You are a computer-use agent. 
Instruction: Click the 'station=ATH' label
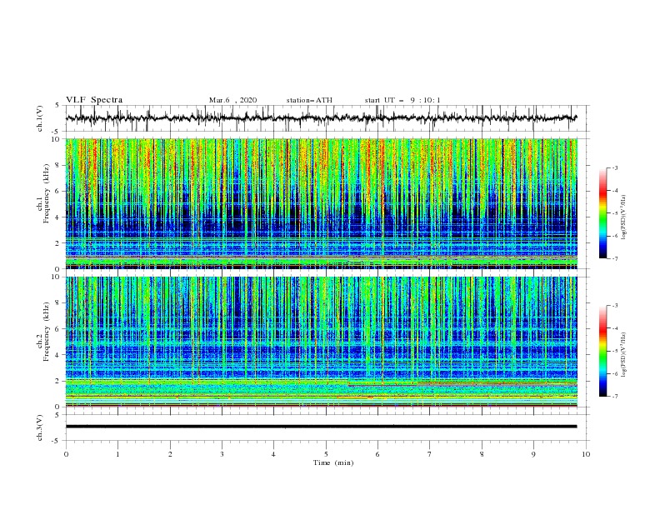click(309, 100)
